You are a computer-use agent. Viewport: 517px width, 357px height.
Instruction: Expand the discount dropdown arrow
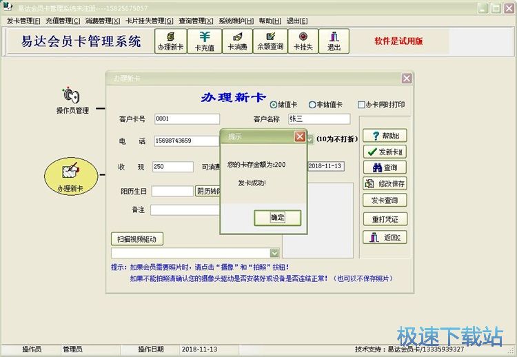point(310,139)
